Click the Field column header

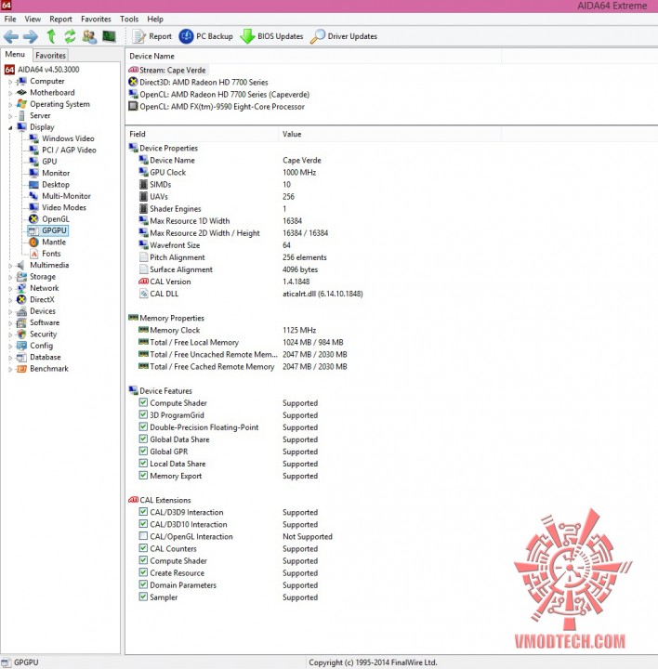pos(202,134)
